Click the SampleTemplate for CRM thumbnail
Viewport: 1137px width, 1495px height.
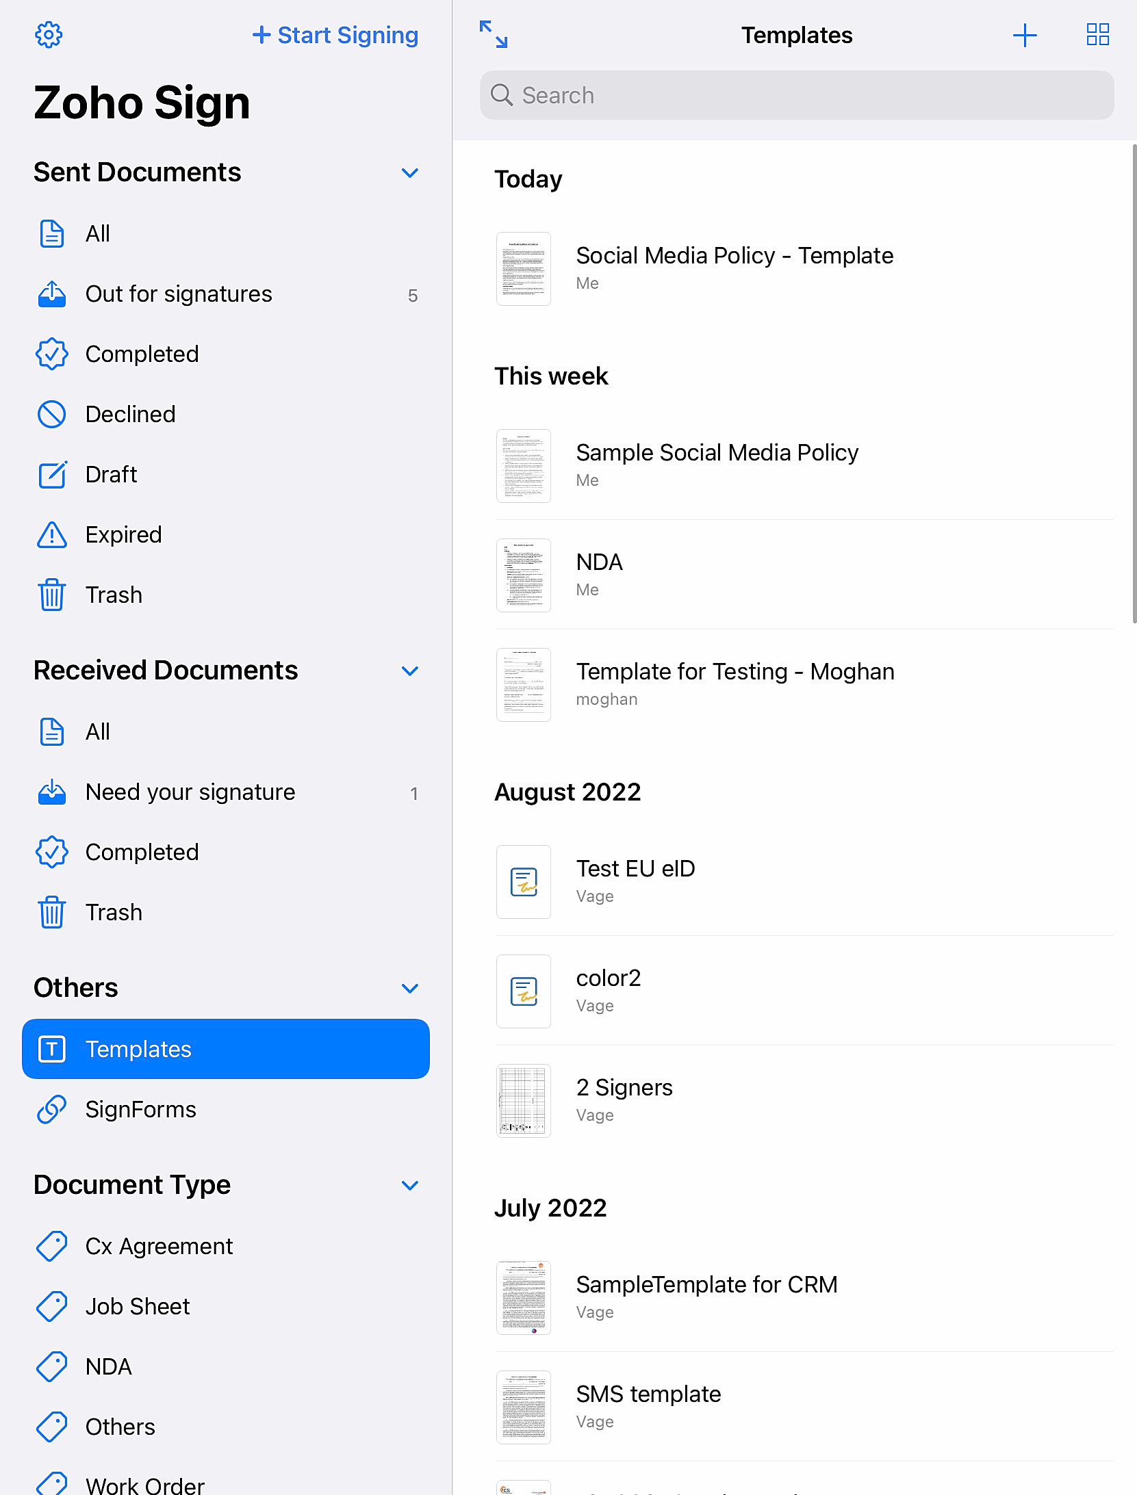pos(524,1298)
